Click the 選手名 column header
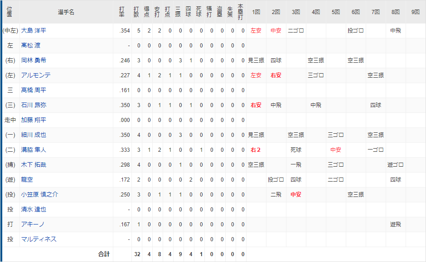Image resolution: width=426 pixels, height=262 pixels. 66,12
